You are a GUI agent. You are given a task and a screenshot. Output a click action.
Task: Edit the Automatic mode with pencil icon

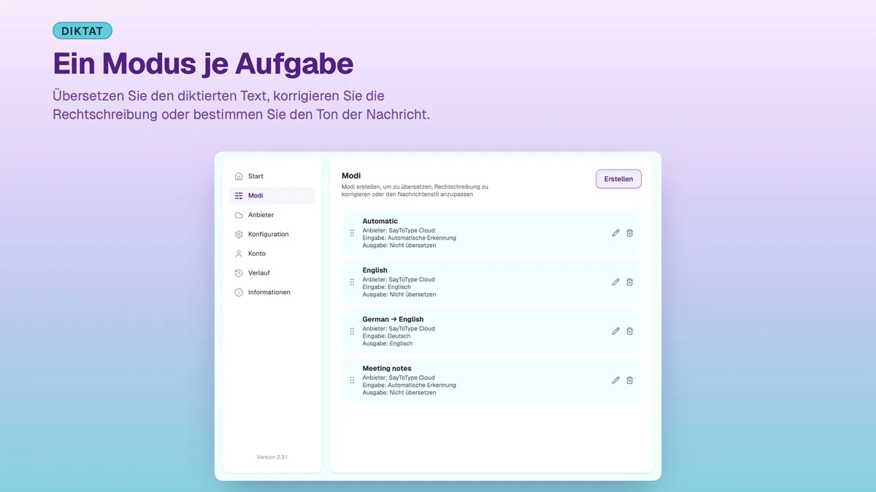coord(615,233)
